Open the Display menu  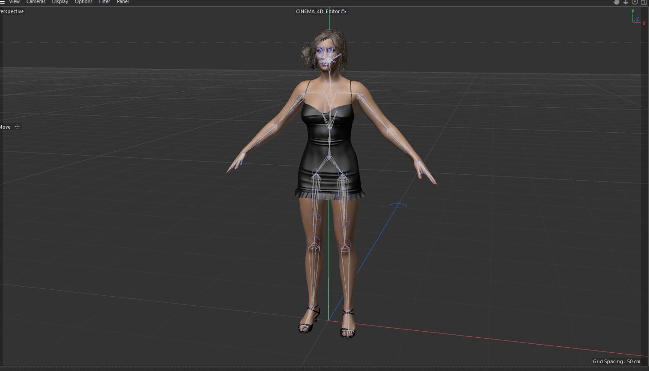pyautogui.click(x=60, y=2)
